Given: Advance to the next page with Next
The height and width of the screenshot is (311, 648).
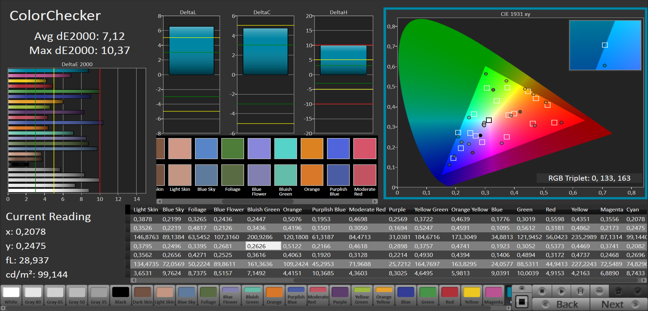Looking at the screenshot, I should coord(619,304).
